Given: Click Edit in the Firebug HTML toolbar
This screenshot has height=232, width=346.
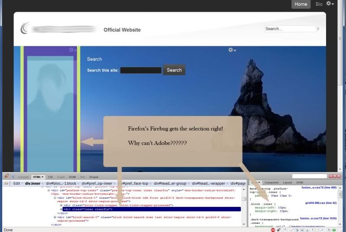Looking at the screenshot, I should point(16,184).
